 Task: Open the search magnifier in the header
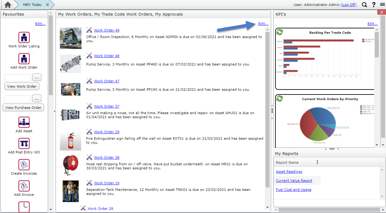[364, 5]
